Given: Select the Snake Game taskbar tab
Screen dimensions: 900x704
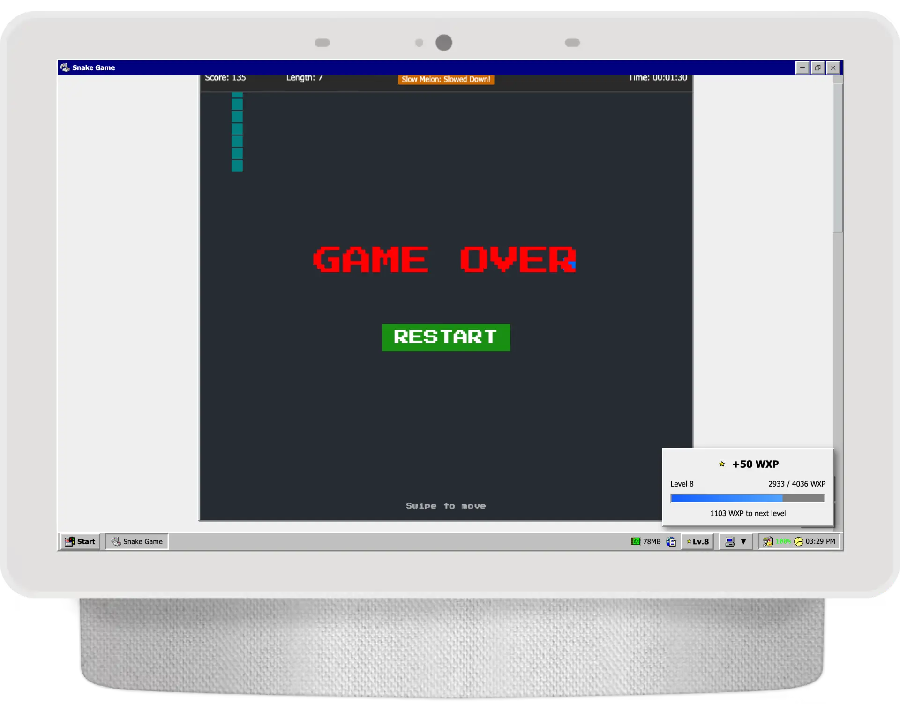Looking at the screenshot, I should click(137, 541).
